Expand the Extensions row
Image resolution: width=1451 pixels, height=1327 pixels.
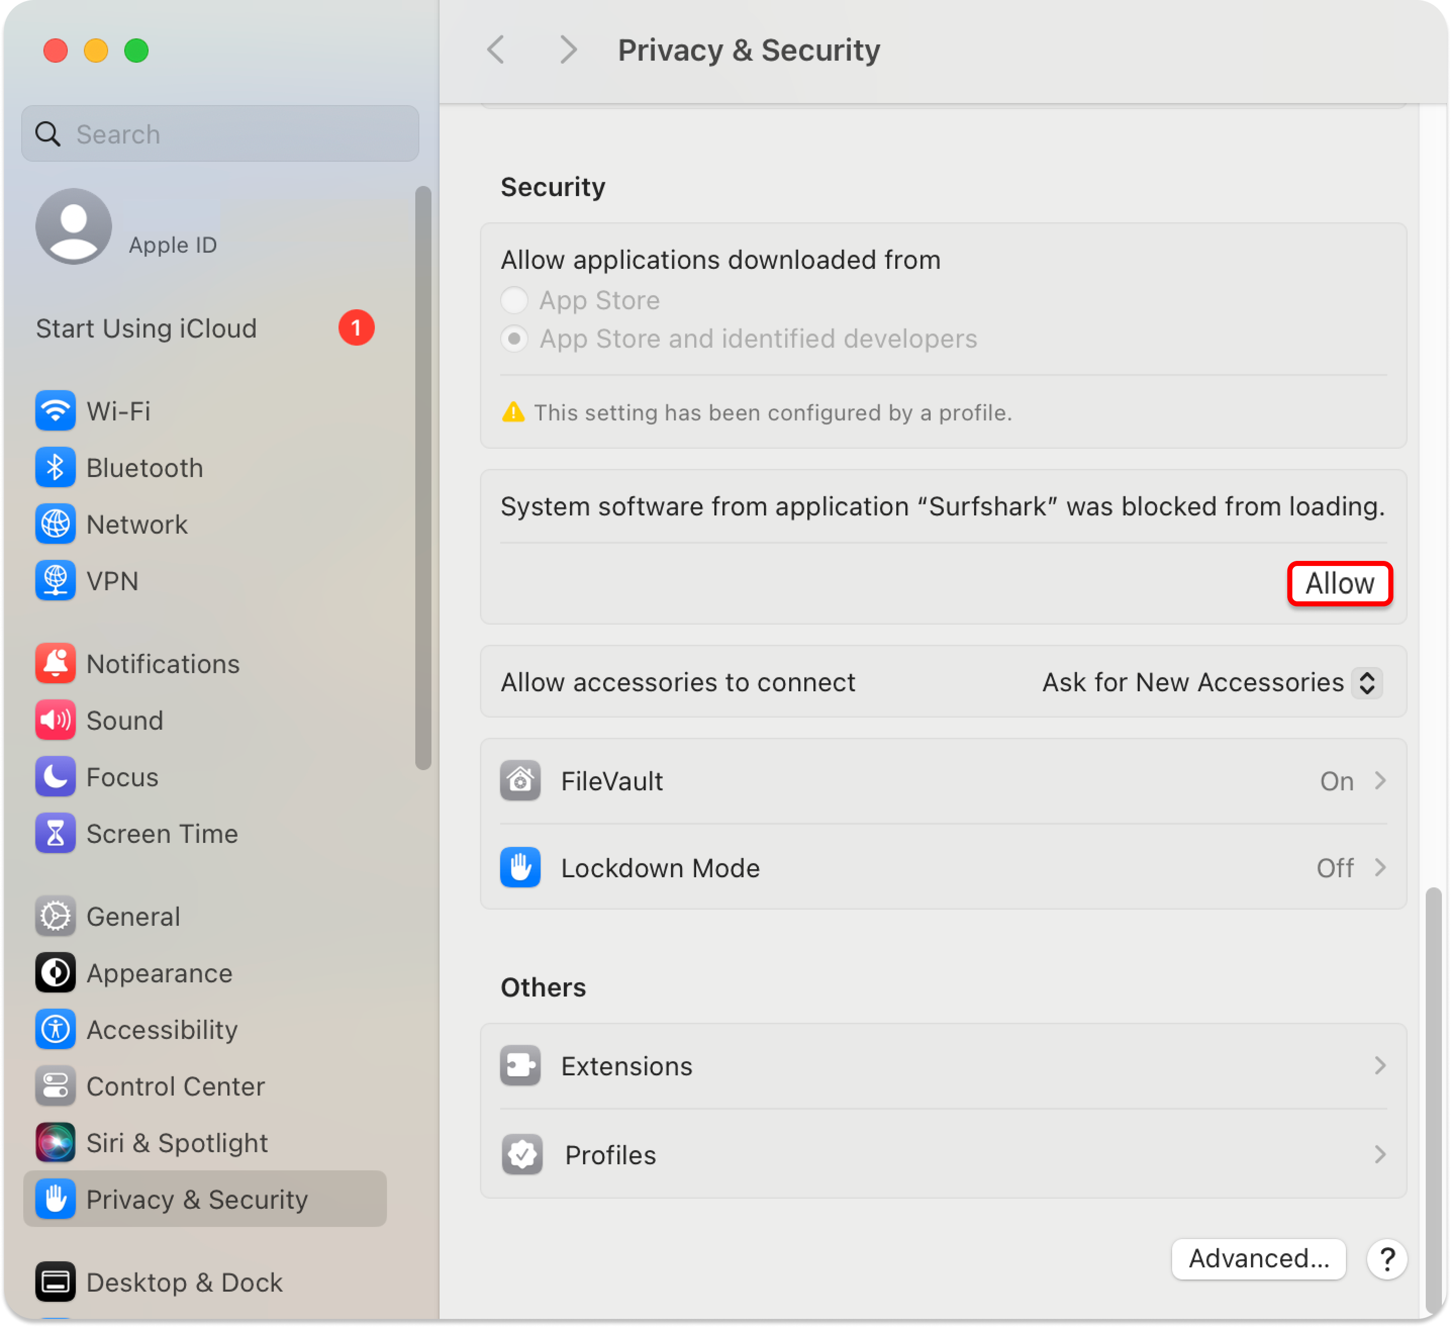943,1066
